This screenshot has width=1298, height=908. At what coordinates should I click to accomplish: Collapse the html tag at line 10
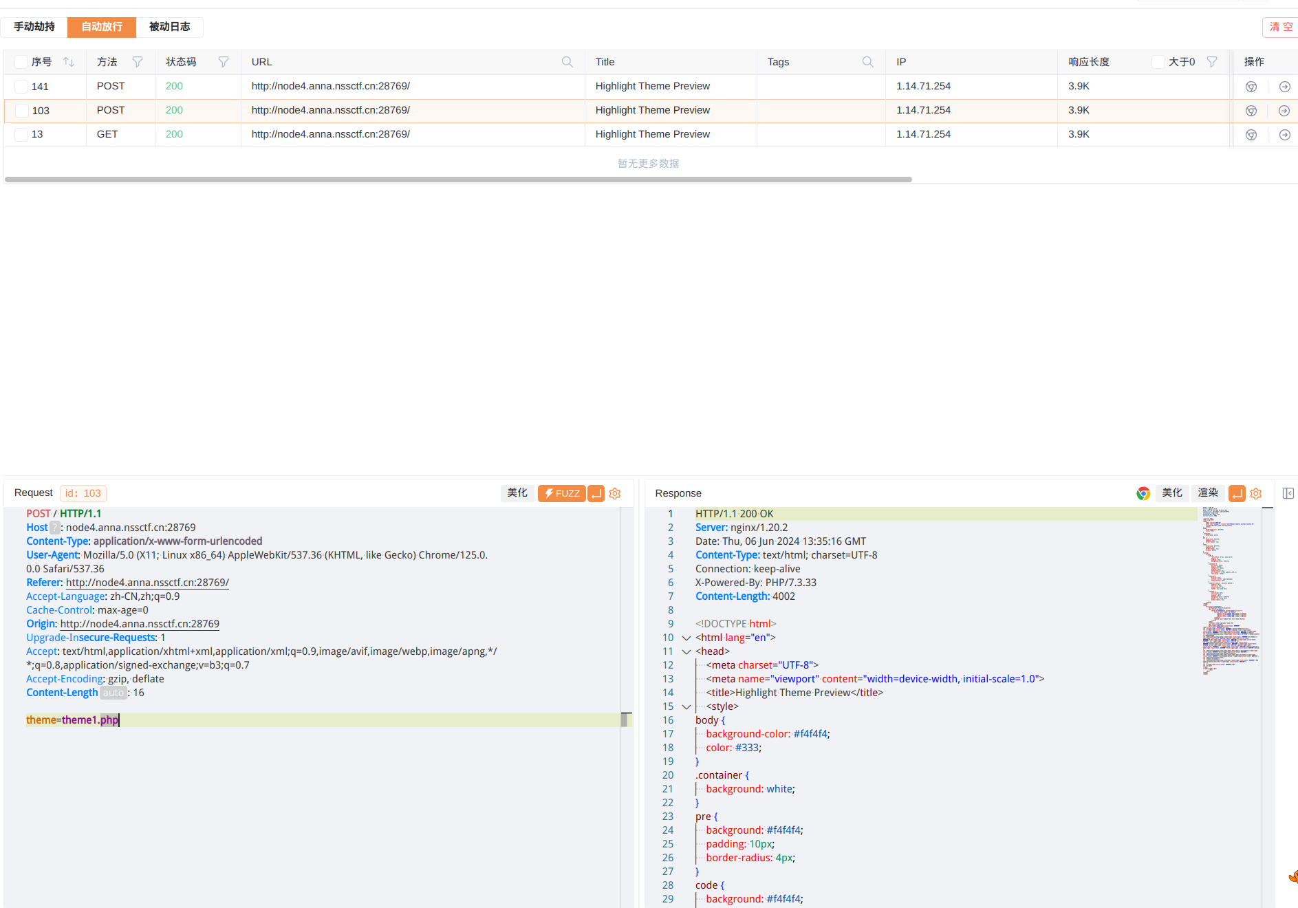tap(686, 638)
